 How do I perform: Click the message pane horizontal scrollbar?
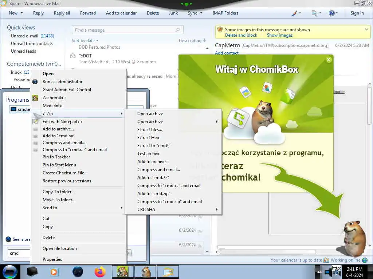coord(268,252)
